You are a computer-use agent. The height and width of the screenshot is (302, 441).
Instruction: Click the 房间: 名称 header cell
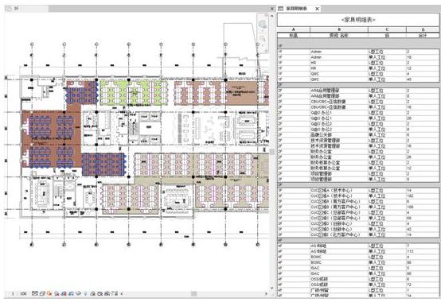tap(339, 35)
